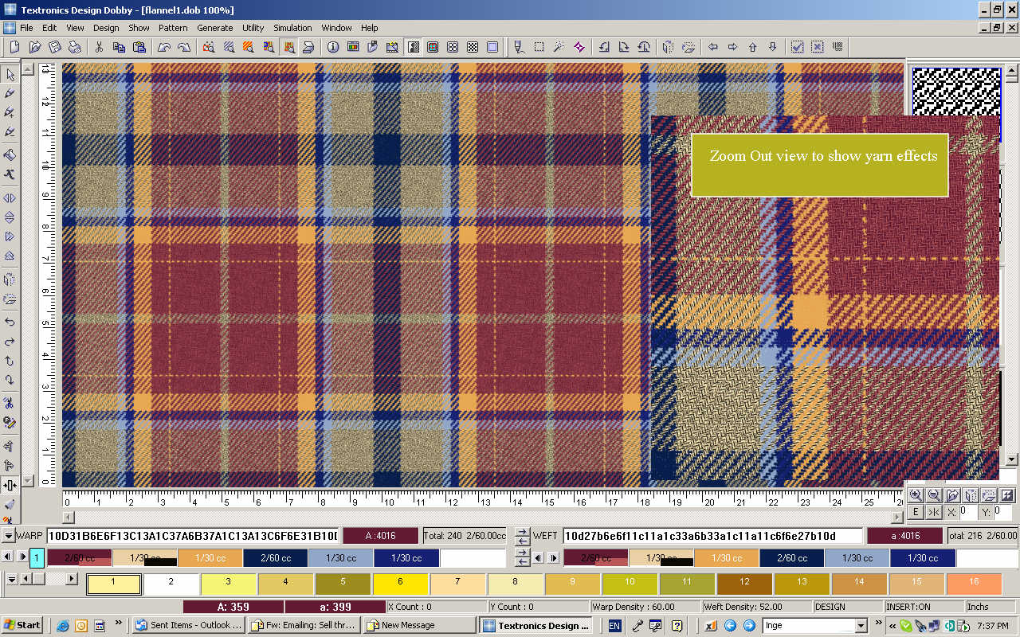The width and height of the screenshot is (1020, 637).
Task: Click the checkmark selection icon in toolbar
Action: (797, 47)
